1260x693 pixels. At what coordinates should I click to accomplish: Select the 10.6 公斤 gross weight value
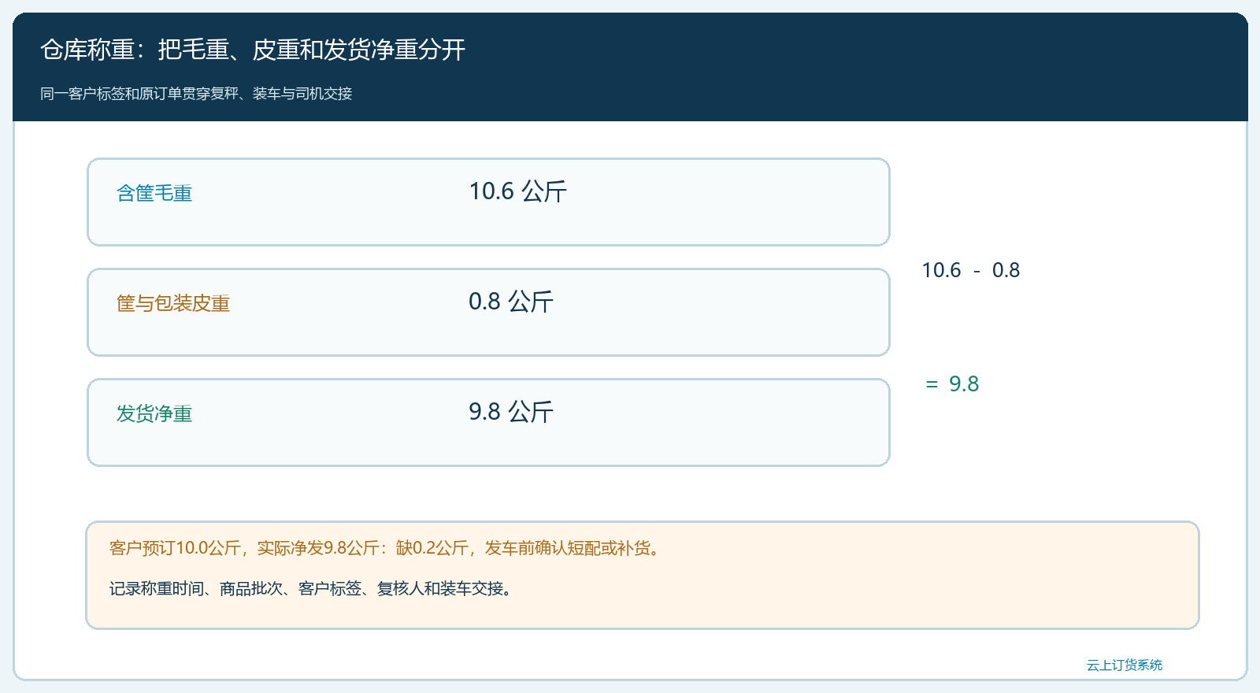pyautogui.click(x=517, y=191)
